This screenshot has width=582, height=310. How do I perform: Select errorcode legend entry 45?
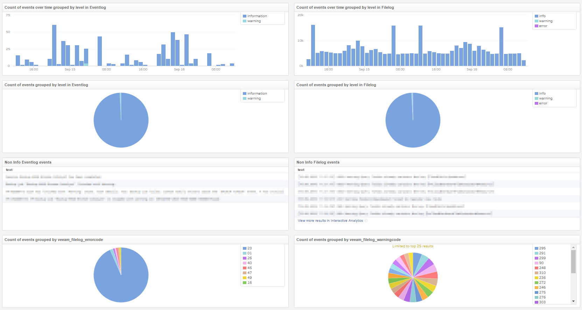pyautogui.click(x=247, y=268)
